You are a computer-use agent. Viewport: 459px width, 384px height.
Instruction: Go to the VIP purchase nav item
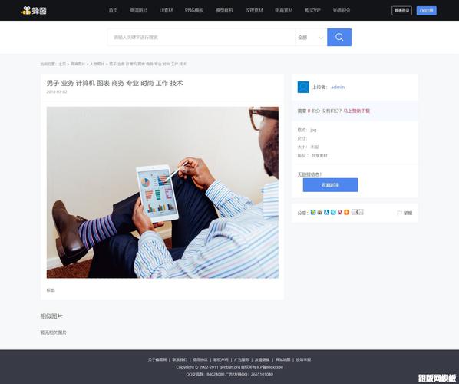point(312,10)
